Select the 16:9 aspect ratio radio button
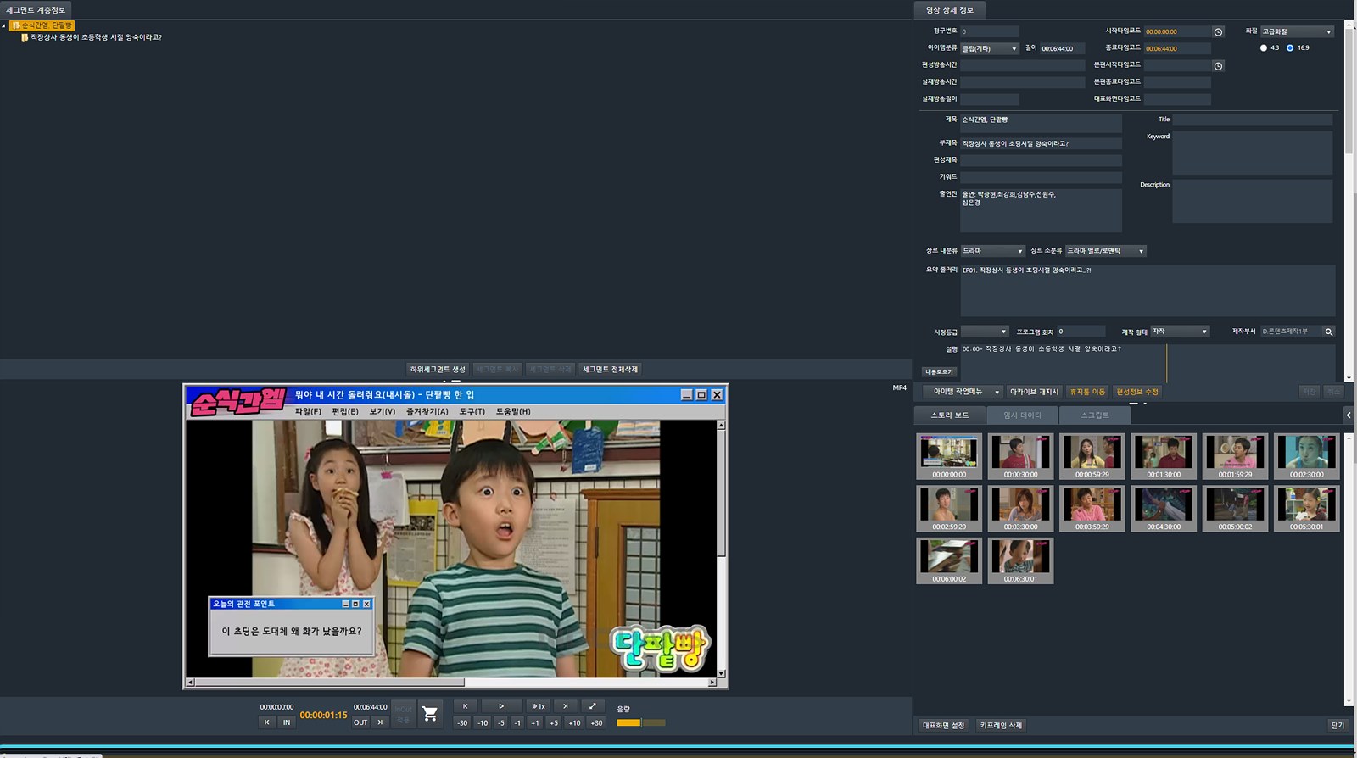Image resolution: width=1357 pixels, height=758 pixels. coord(1290,48)
